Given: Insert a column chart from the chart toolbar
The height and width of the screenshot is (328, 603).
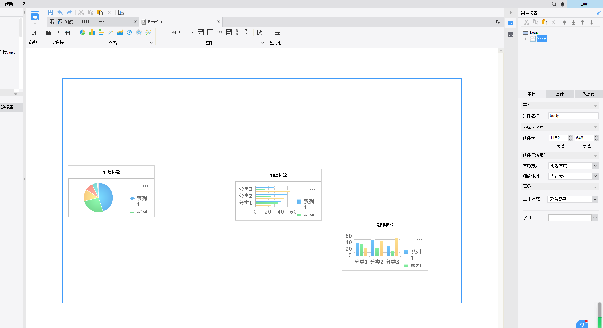Looking at the screenshot, I should pyautogui.click(x=92, y=32).
